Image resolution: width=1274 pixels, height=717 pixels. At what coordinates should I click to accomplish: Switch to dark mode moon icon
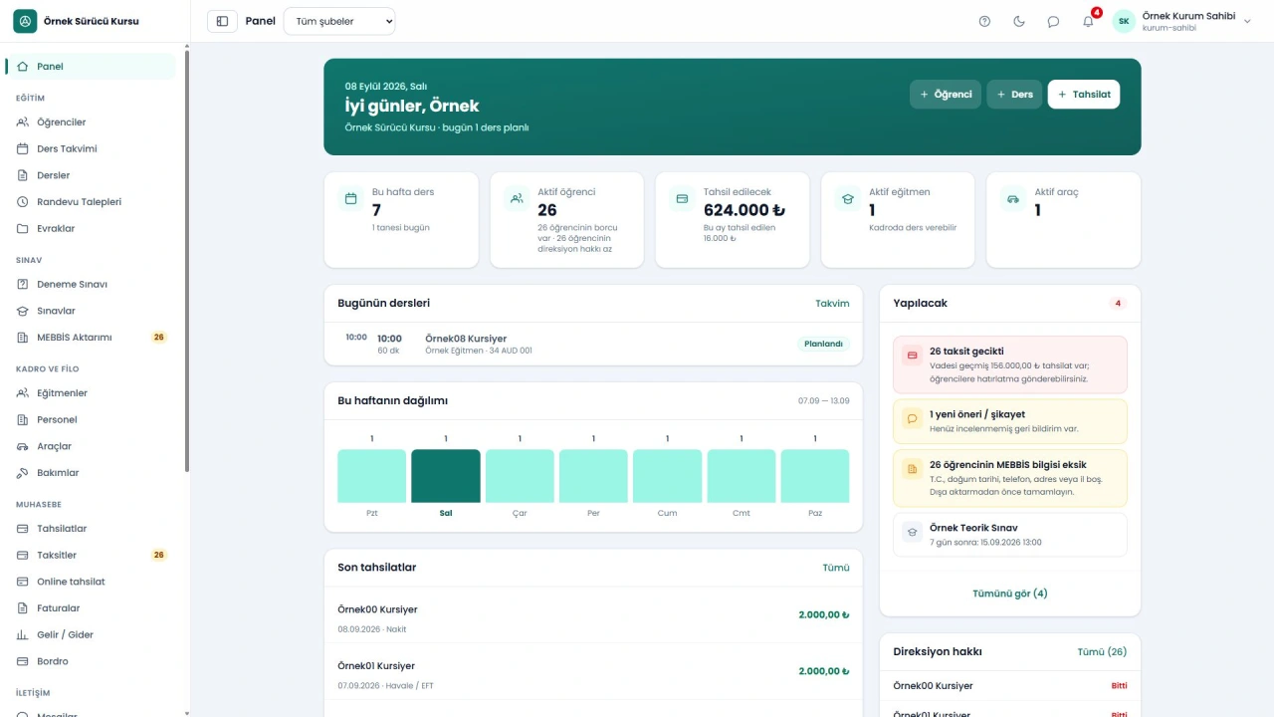(x=1019, y=21)
